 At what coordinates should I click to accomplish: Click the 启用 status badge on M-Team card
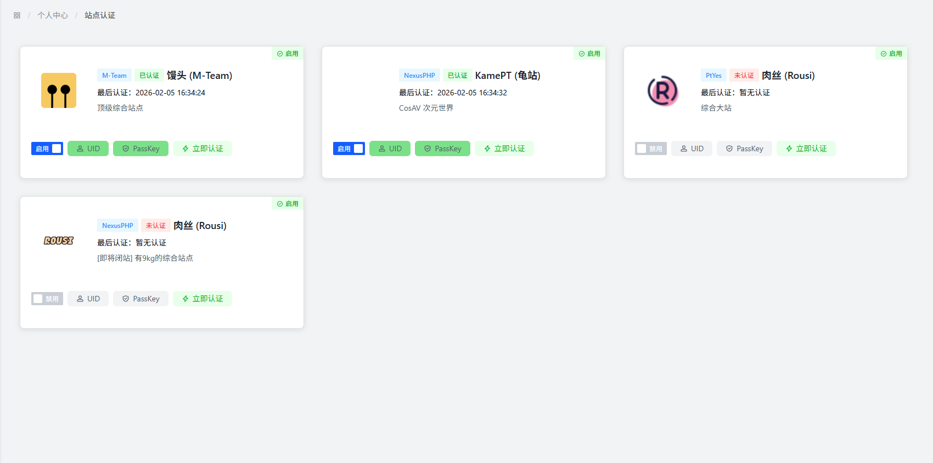[x=288, y=54]
